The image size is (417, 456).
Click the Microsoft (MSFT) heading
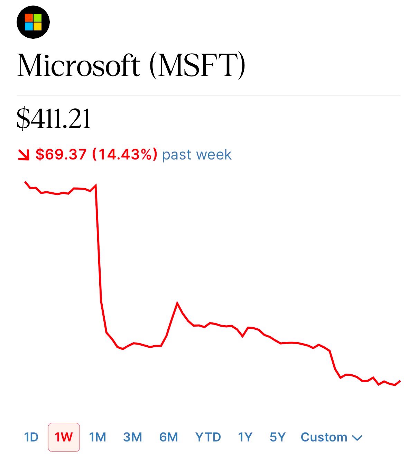(131, 65)
